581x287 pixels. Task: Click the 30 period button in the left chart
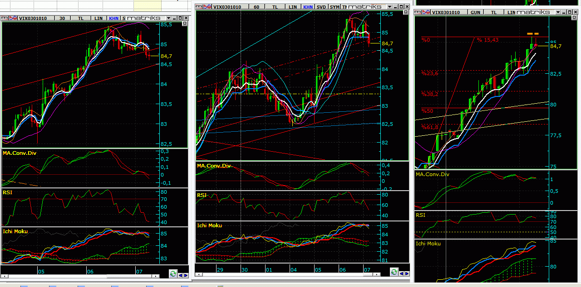pos(62,18)
